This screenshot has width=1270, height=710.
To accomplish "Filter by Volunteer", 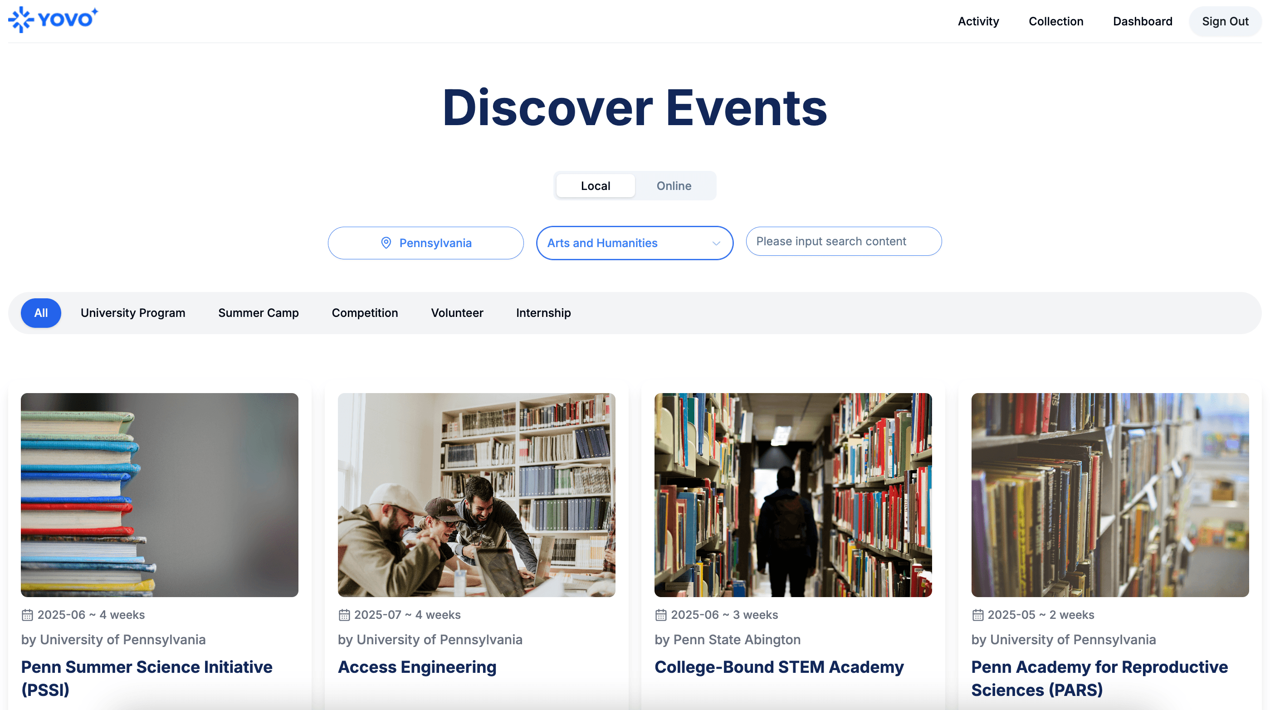I will [457, 313].
